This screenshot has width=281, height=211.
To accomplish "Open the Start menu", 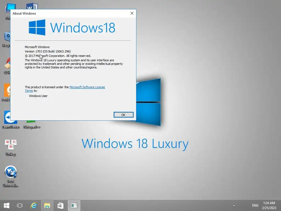I will click(x=7, y=206).
